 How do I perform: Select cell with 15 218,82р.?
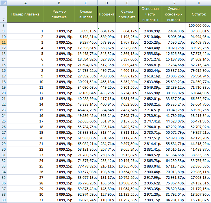coord(199,200)
